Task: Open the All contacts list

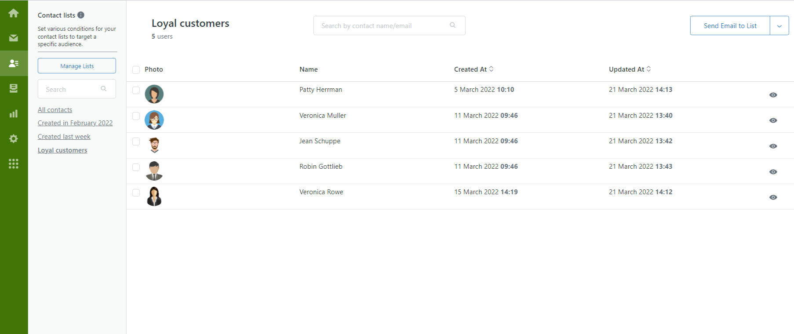Action: tap(55, 110)
